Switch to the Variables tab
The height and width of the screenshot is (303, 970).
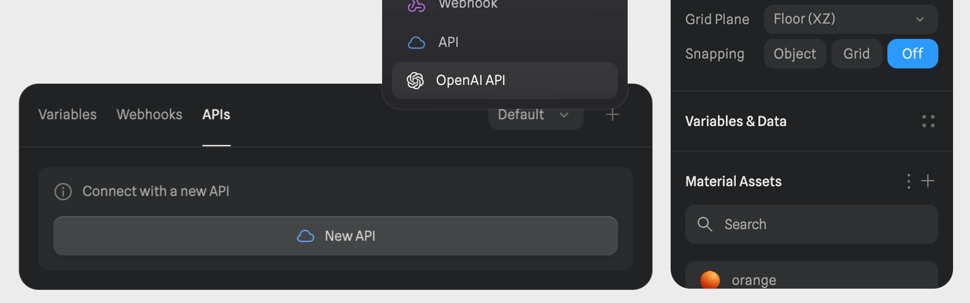pyautogui.click(x=67, y=115)
